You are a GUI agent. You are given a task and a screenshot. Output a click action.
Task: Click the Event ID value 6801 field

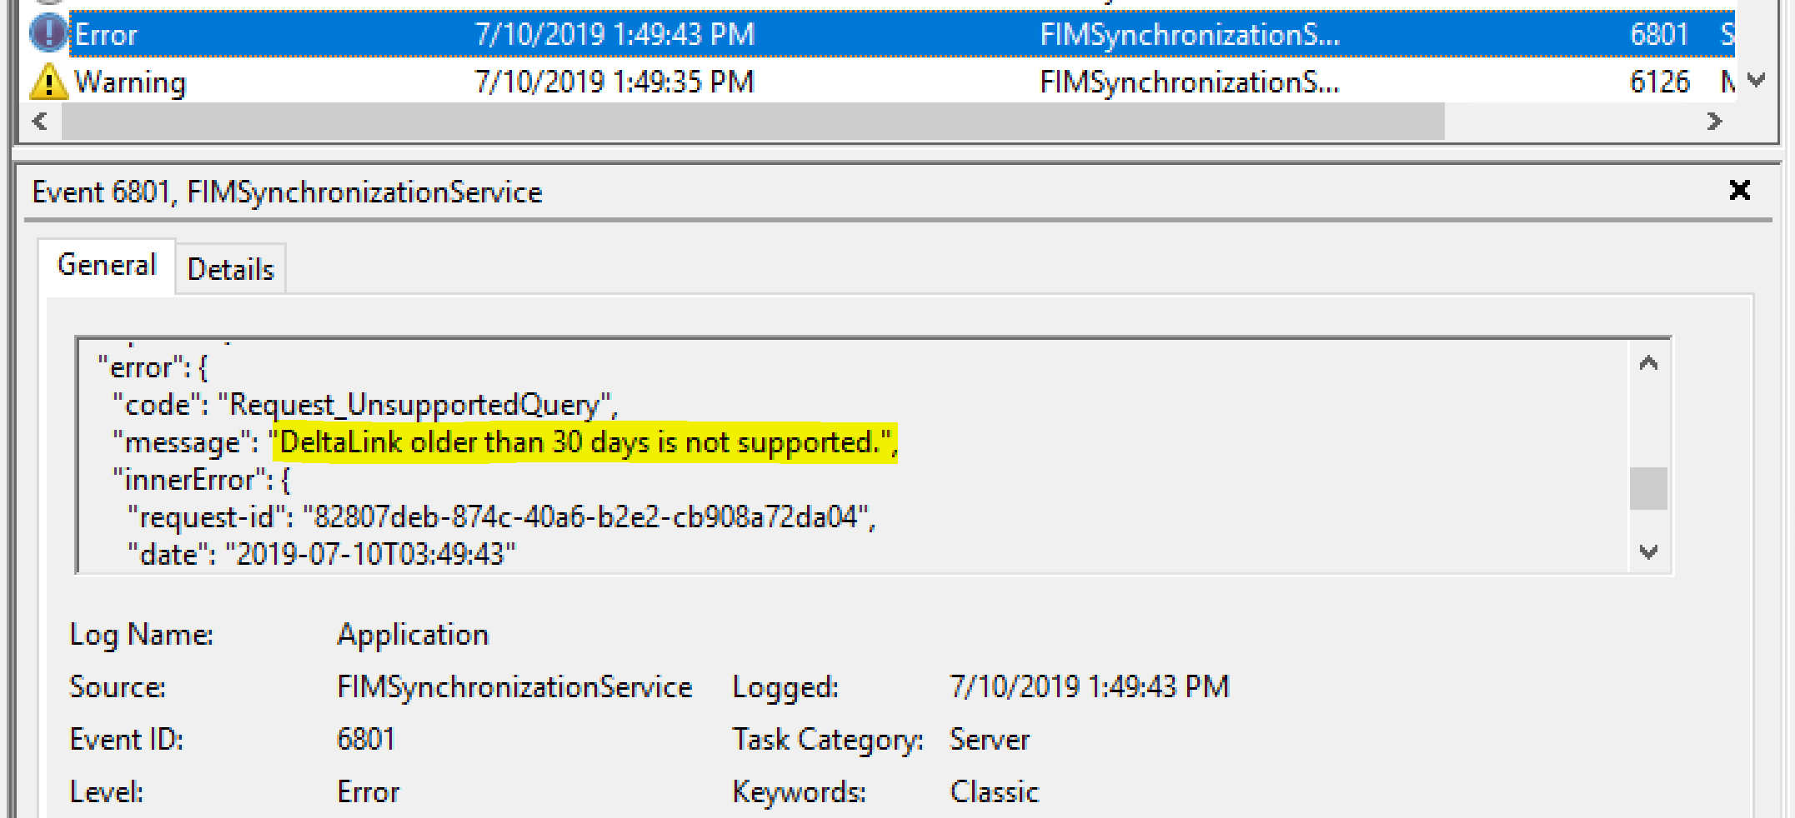[x=366, y=740]
